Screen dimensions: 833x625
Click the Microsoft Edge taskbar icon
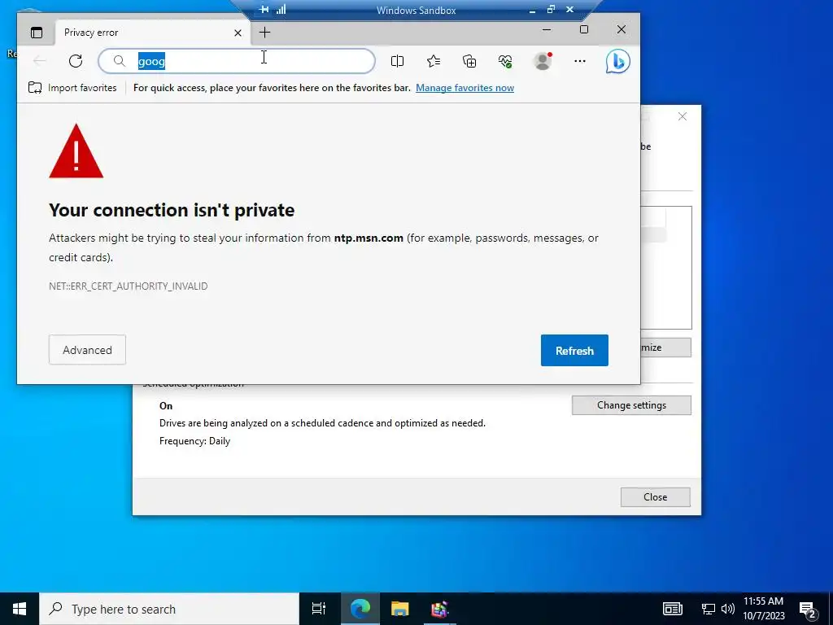pyautogui.click(x=360, y=609)
